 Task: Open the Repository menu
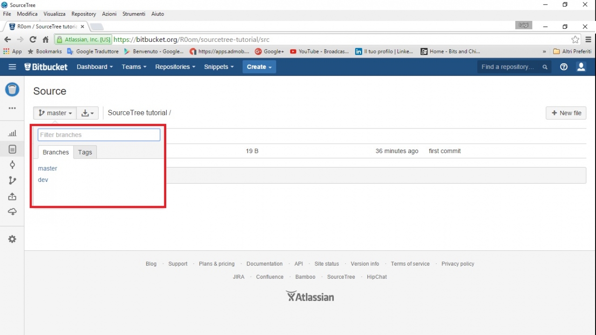pyautogui.click(x=84, y=14)
